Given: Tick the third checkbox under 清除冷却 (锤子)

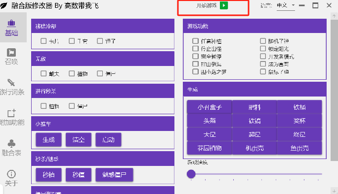Looking at the screenshot, I should pyautogui.click(x=100, y=41).
